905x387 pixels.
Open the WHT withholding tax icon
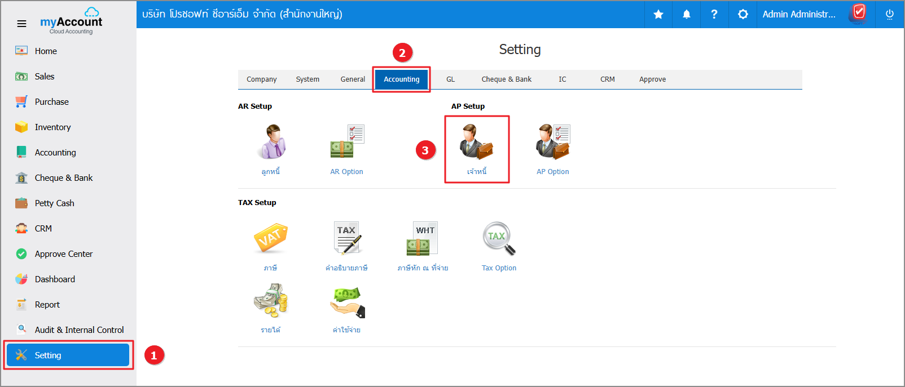pyautogui.click(x=423, y=239)
